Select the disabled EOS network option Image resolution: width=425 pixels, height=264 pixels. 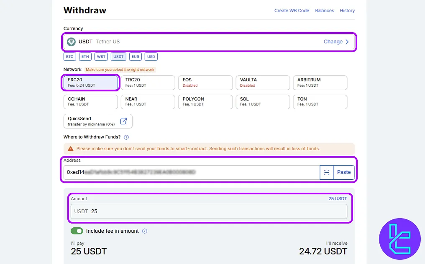tap(205, 83)
